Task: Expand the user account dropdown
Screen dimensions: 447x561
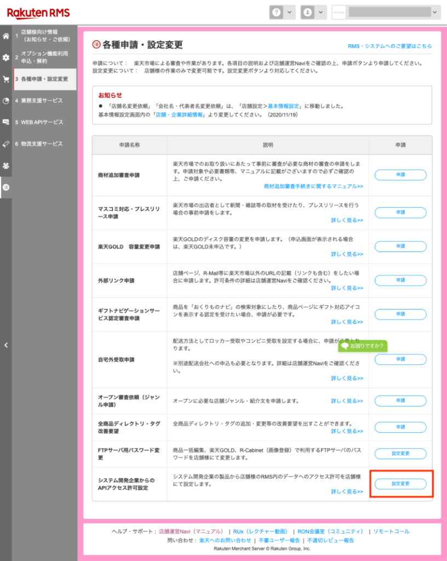Action: tap(313, 12)
